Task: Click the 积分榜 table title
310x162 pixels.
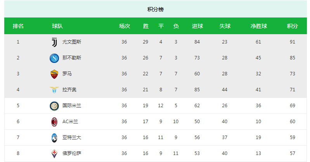Action: tap(155, 9)
